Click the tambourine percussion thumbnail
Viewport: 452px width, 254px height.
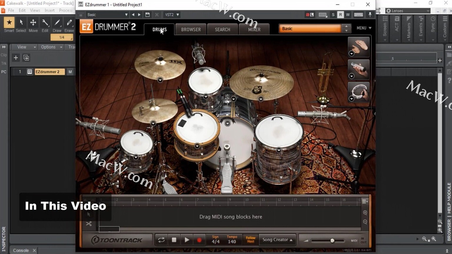pyautogui.click(x=358, y=92)
